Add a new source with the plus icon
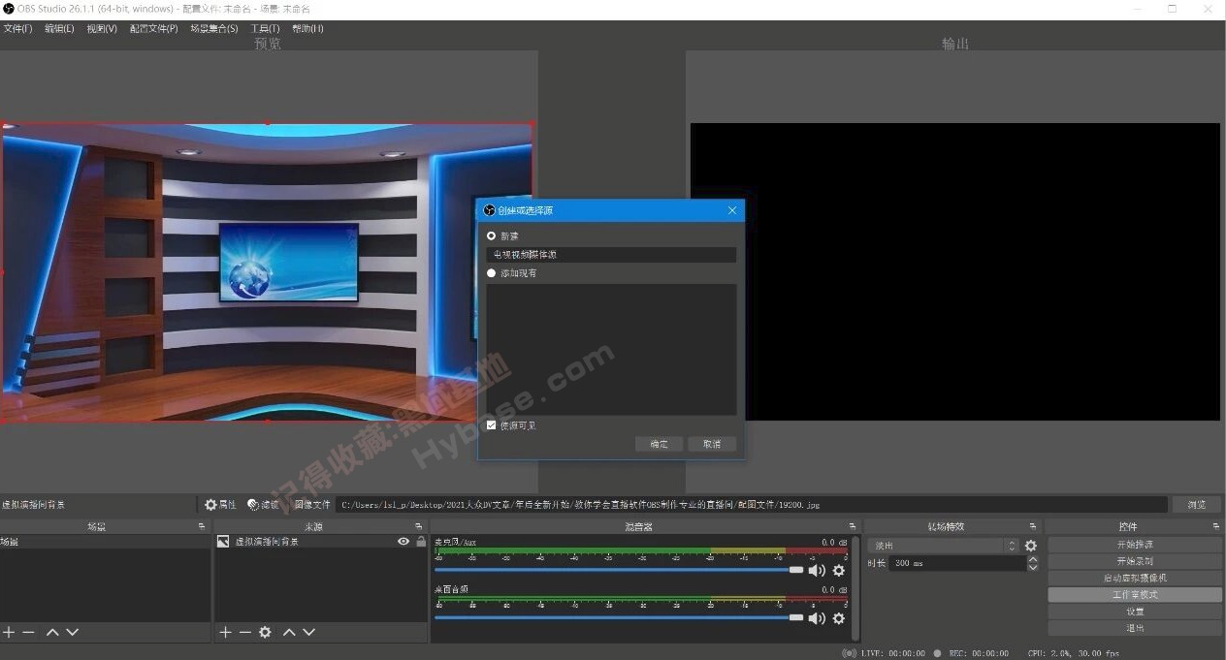The image size is (1226, 660). pyautogui.click(x=224, y=632)
